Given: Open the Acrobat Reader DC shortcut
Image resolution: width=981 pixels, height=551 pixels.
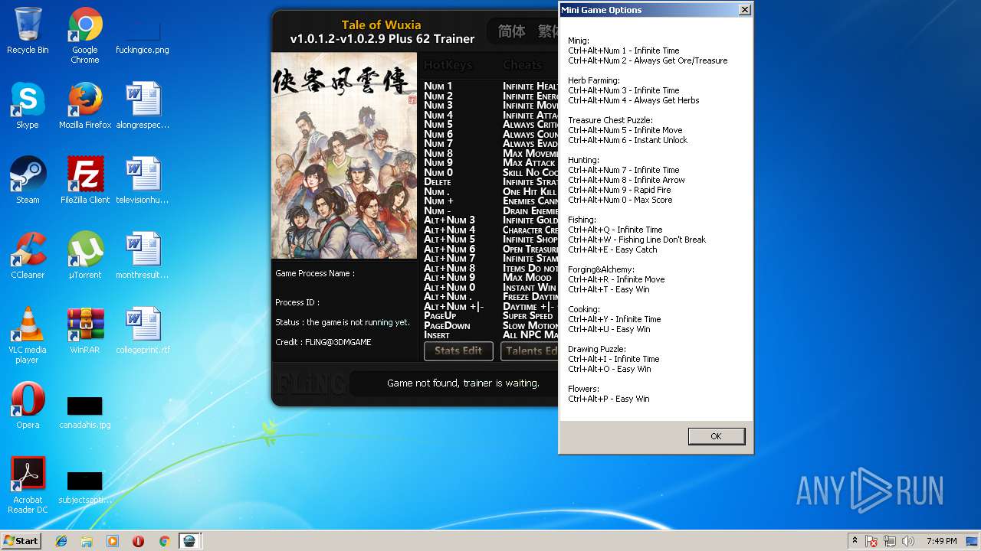Looking at the screenshot, I should pos(28,485).
